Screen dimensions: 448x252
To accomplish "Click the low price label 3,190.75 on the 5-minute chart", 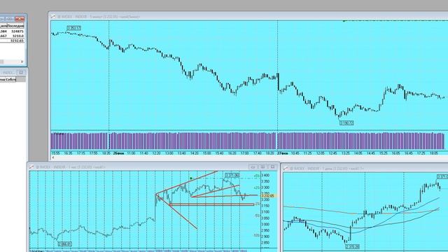I will pos(346,123).
